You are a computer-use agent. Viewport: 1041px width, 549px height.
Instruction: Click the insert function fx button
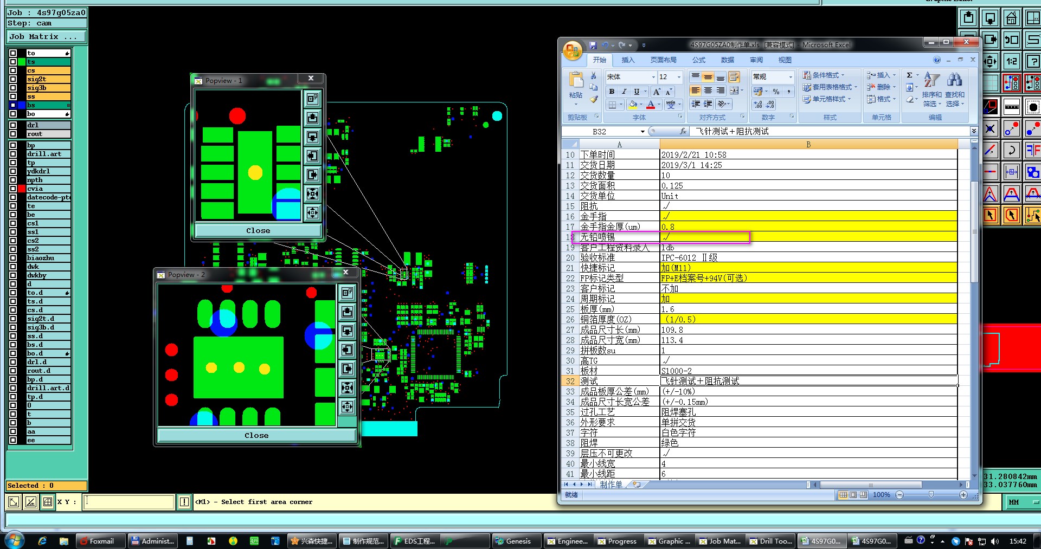tap(683, 131)
